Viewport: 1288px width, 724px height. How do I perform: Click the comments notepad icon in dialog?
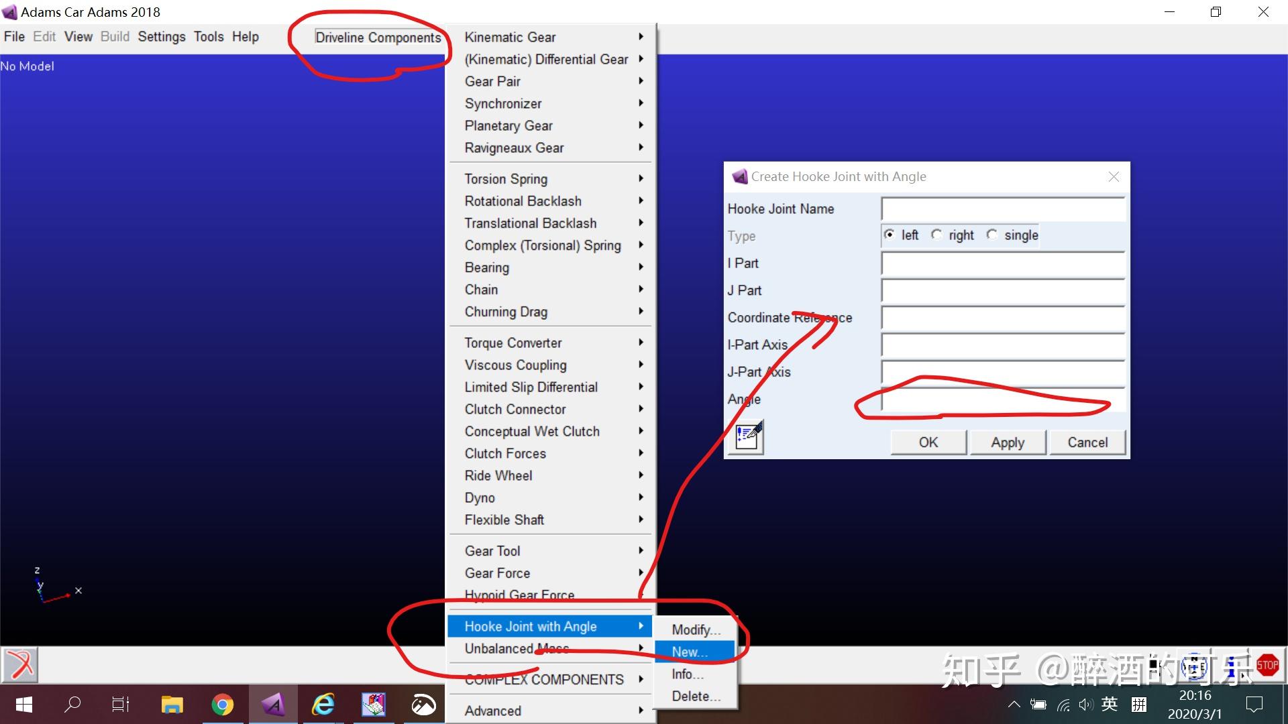[x=747, y=438]
